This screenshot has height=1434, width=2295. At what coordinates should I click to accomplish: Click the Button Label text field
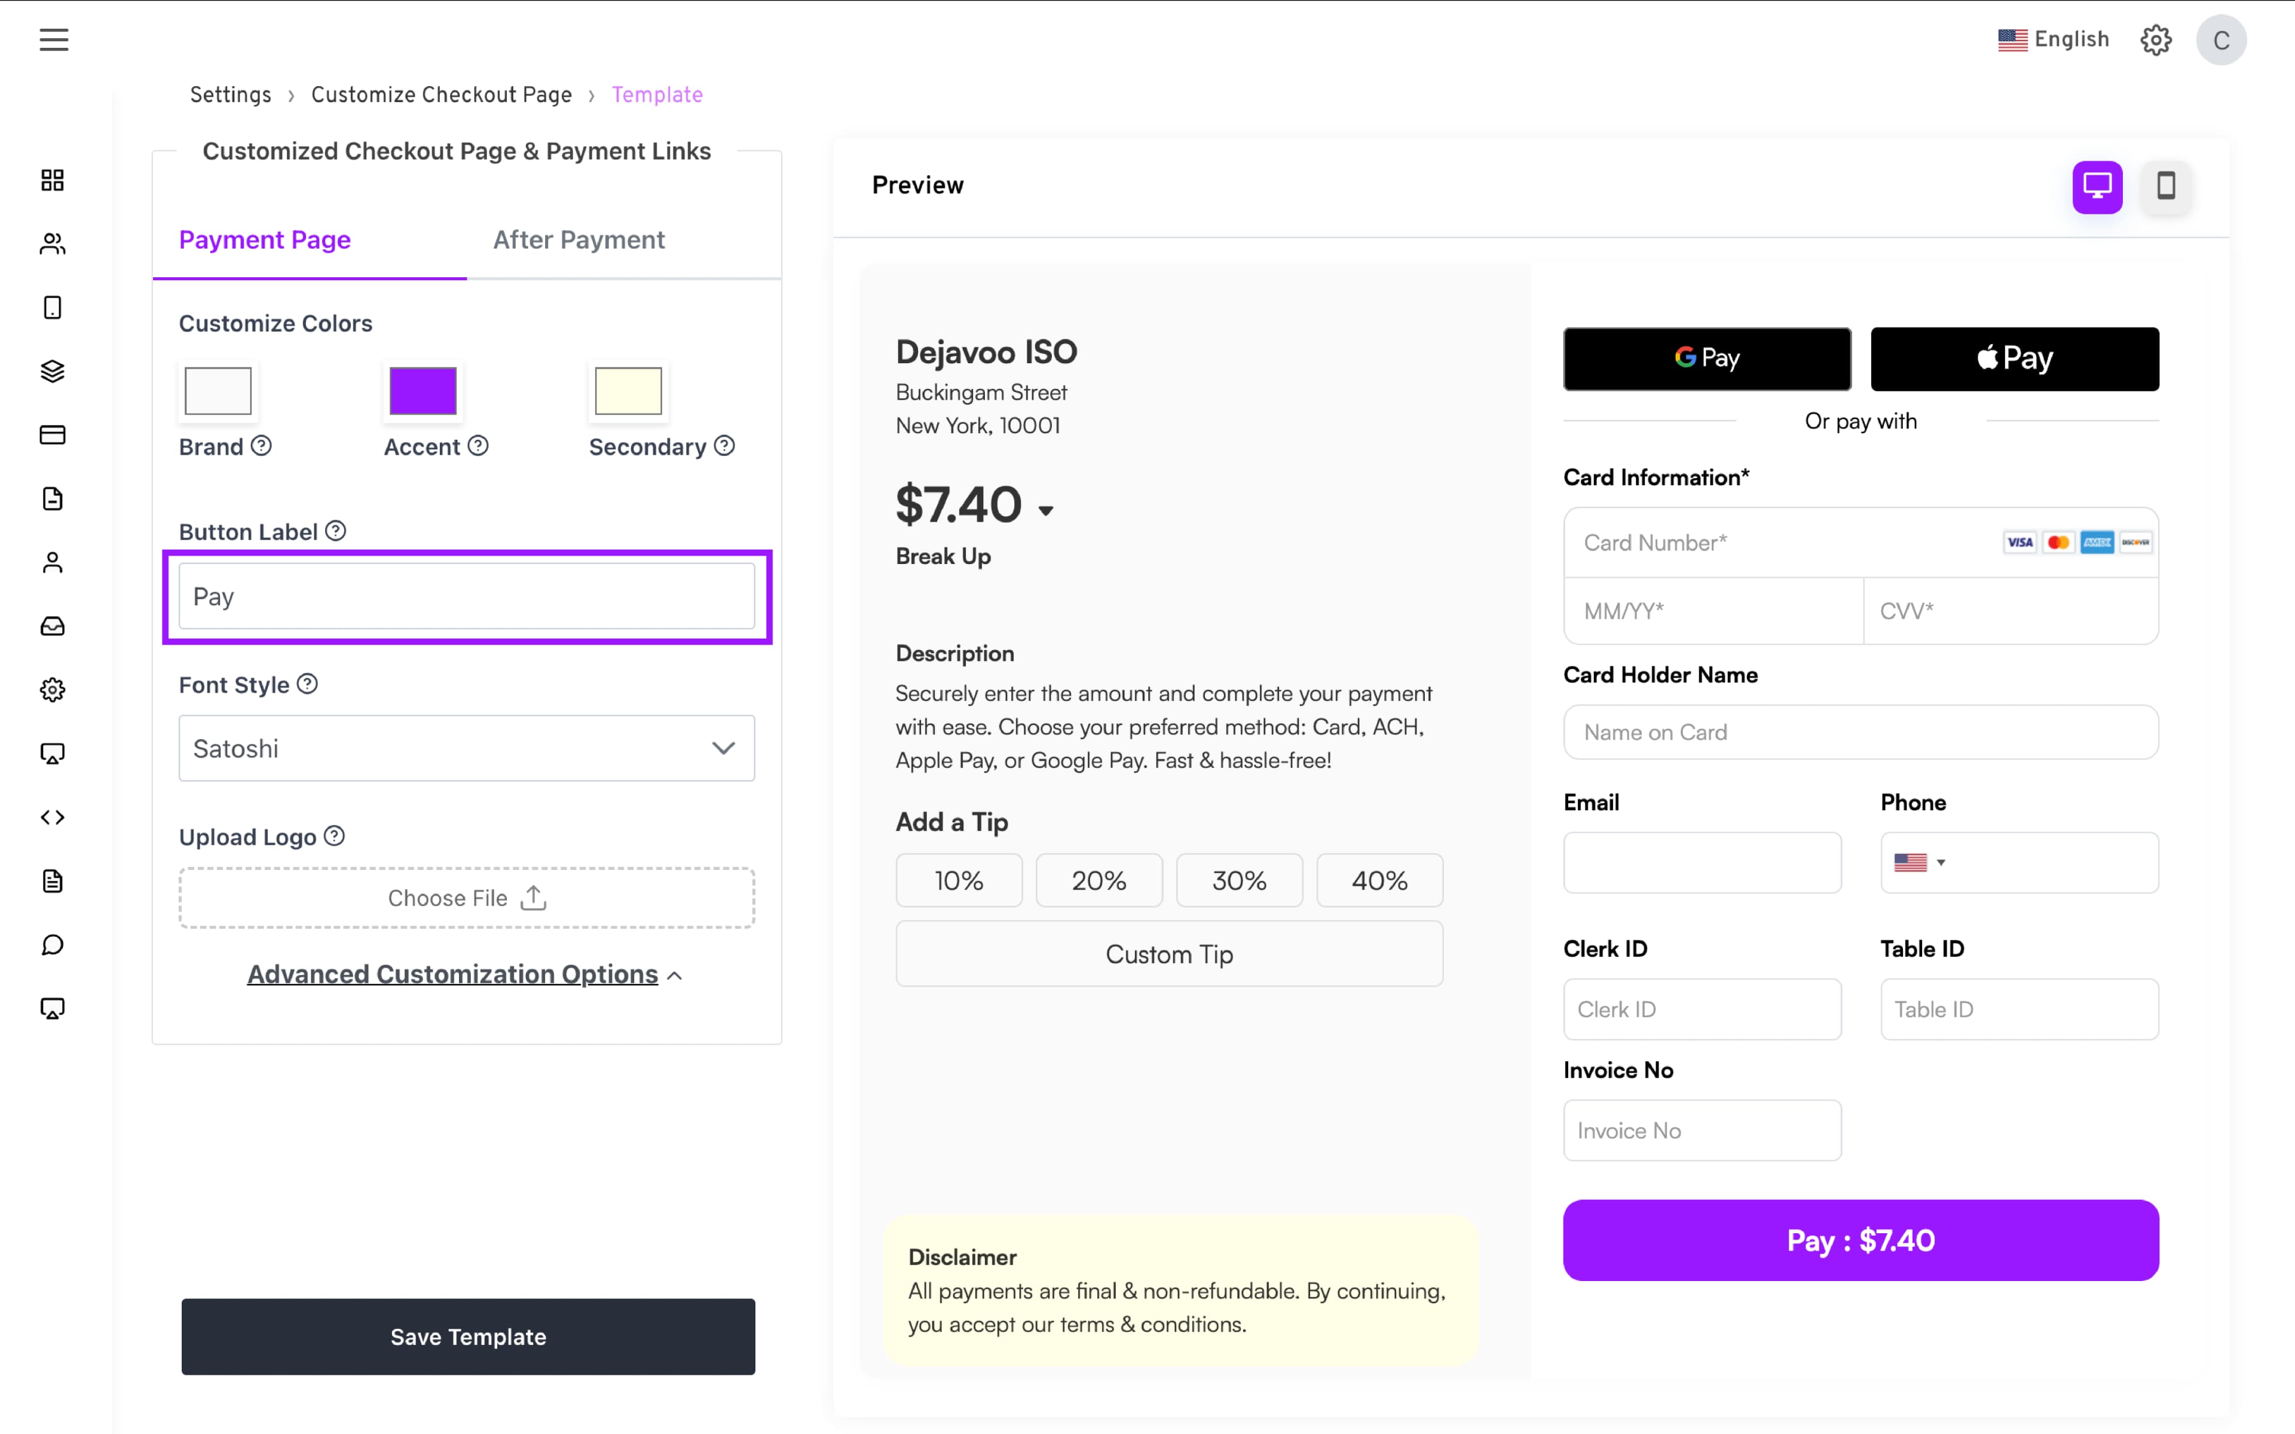(x=467, y=596)
